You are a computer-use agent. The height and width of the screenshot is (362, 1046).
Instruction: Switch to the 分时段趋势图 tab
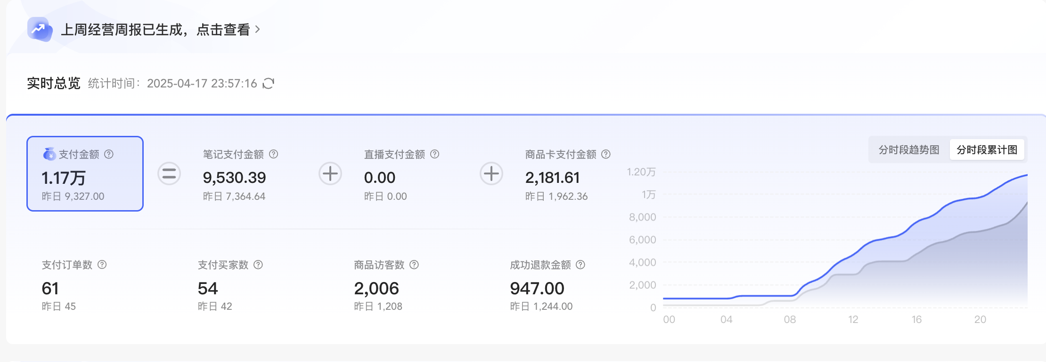point(908,150)
